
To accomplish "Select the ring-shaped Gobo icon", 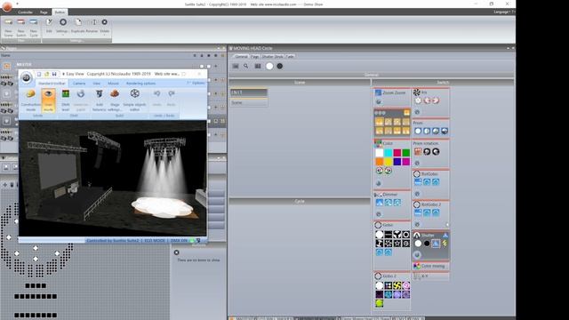I will pos(406,235).
